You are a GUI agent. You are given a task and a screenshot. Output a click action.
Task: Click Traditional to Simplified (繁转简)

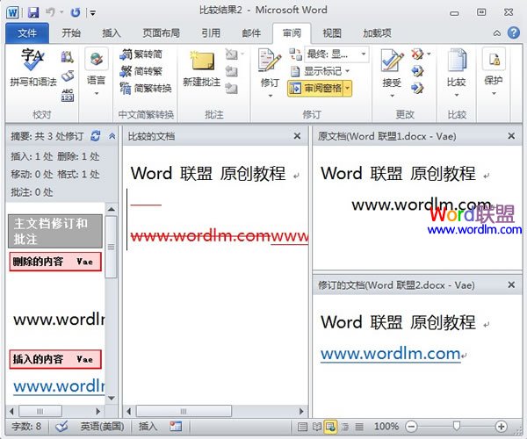[141, 54]
